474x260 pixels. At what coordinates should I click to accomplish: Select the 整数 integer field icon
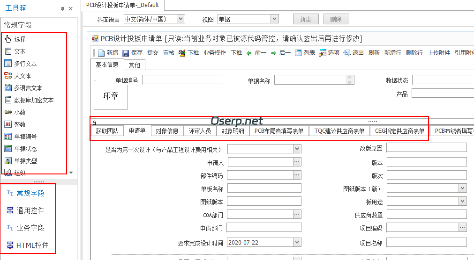point(8,124)
